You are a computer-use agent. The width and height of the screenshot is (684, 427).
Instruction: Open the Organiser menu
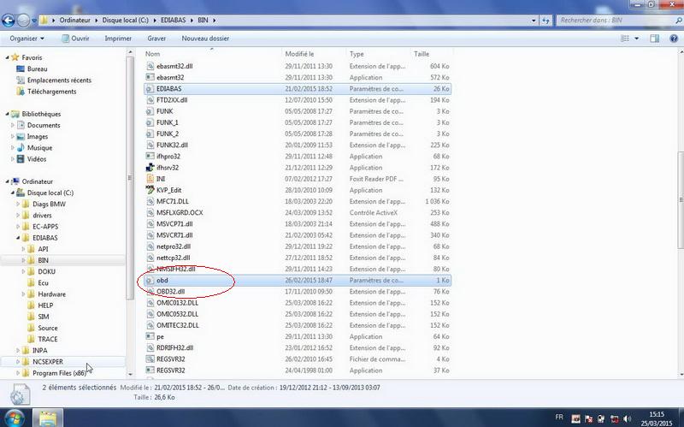[x=27, y=39]
